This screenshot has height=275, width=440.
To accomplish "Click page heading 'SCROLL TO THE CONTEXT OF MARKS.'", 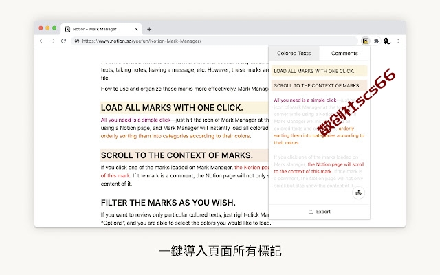I will [177, 155].
